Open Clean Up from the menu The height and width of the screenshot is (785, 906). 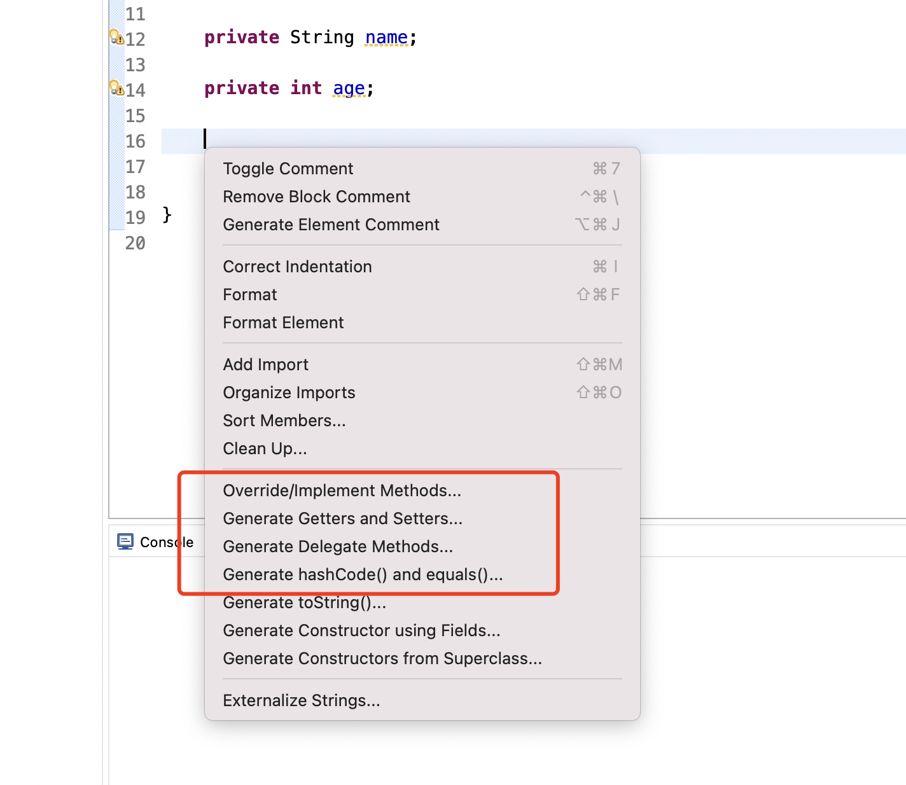click(265, 448)
